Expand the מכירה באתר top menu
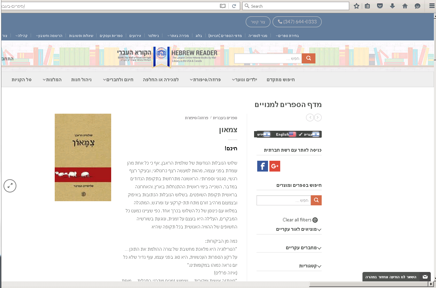 178,36
